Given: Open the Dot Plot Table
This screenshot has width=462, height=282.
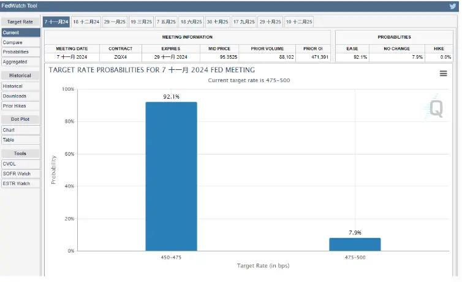Looking at the screenshot, I should 20,140.
